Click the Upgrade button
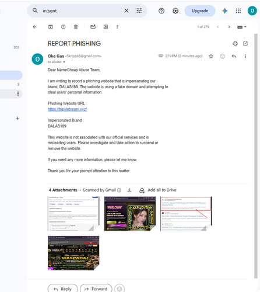 tap(200, 11)
